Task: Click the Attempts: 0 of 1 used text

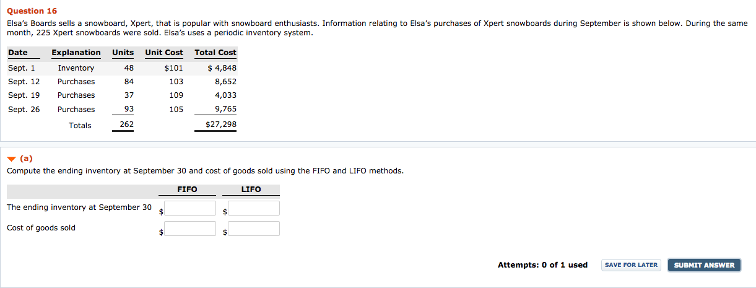Action: click(542, 265)
